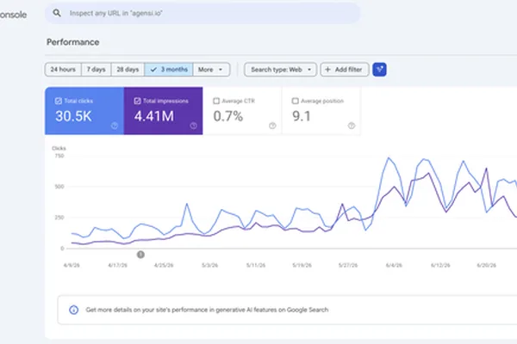Image resolution: width=517 pixels, height=344 pixels.
Task: Open help icon on Total impressions card
Action: [x=194, y=126]
